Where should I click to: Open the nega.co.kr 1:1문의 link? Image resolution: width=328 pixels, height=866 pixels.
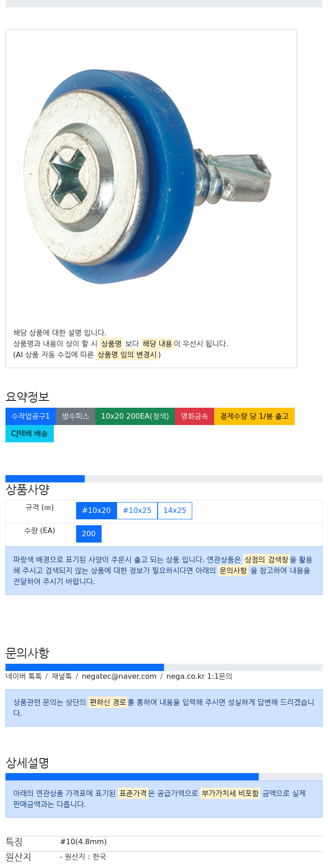point(199,676)
